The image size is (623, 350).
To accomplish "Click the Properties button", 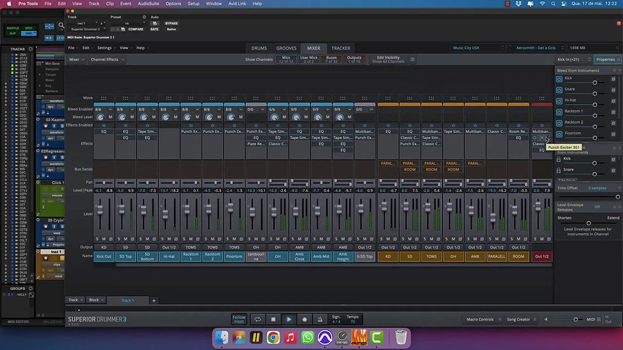I will click(x=606, y=60).
